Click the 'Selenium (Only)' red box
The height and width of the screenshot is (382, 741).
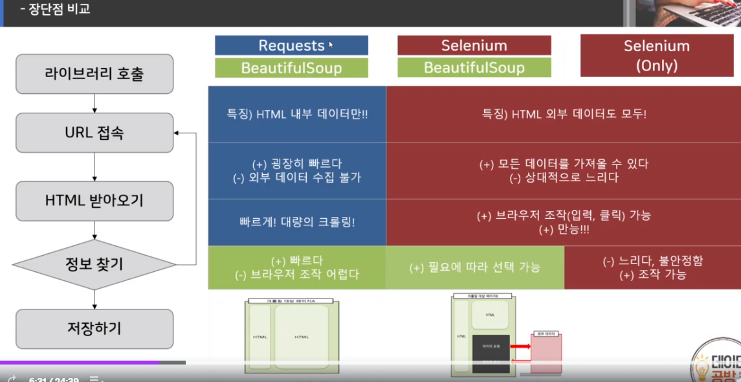click(x=657, y=55)
